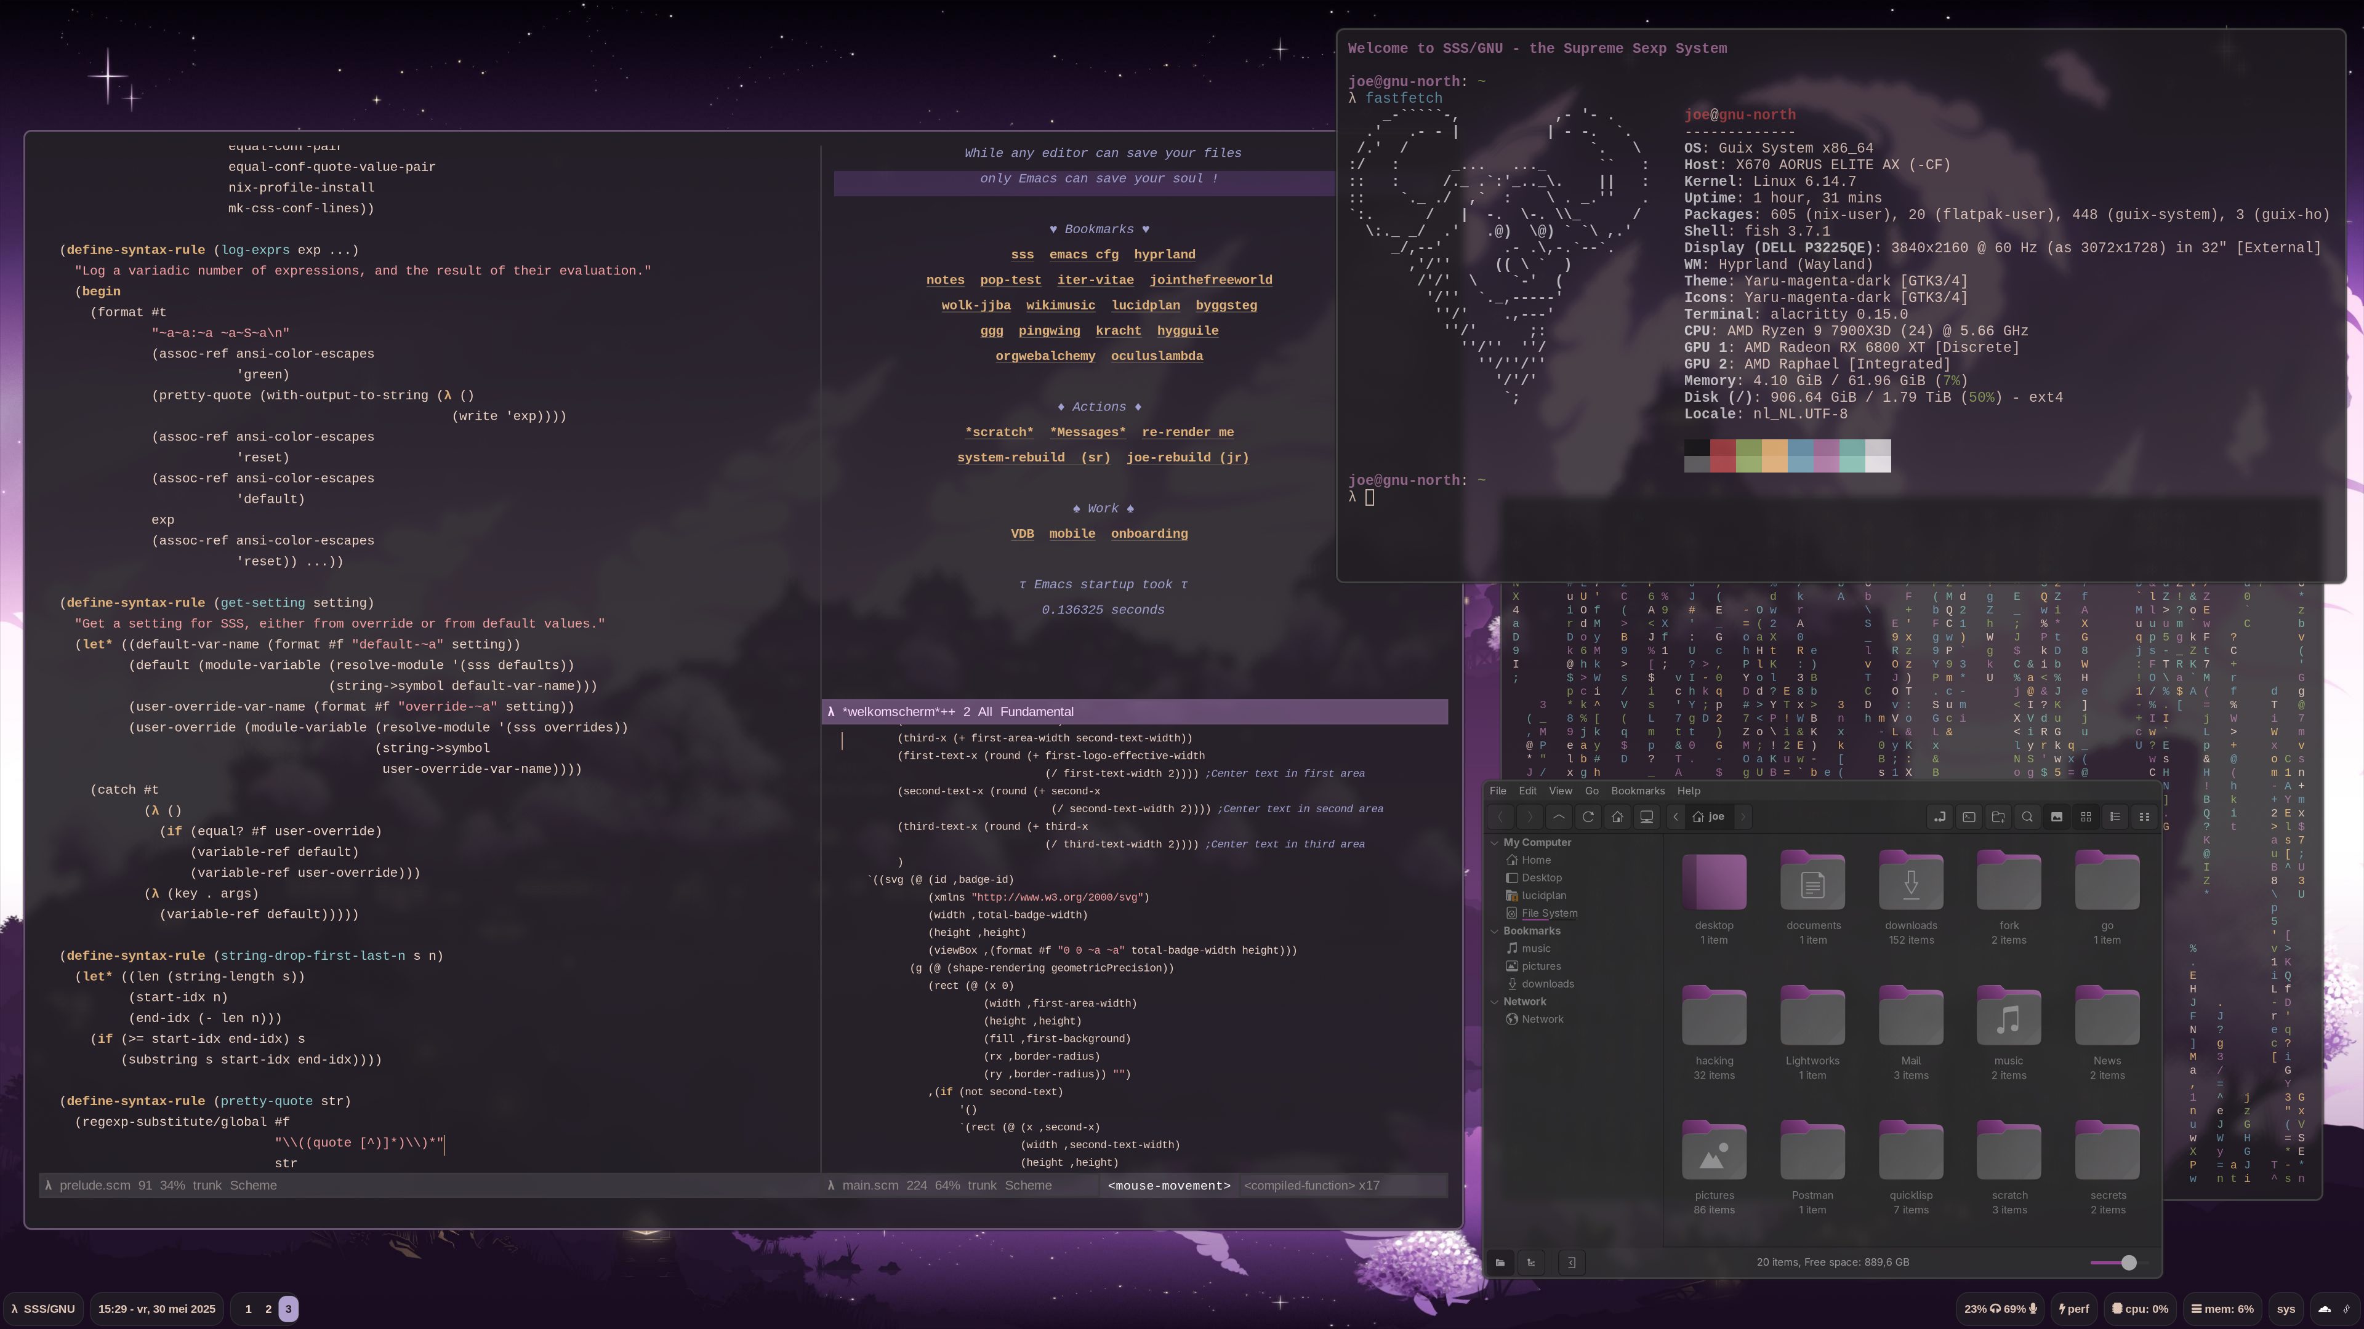Open the onboarding work link in Emacs
2364x1329 pixels.
1149,534
